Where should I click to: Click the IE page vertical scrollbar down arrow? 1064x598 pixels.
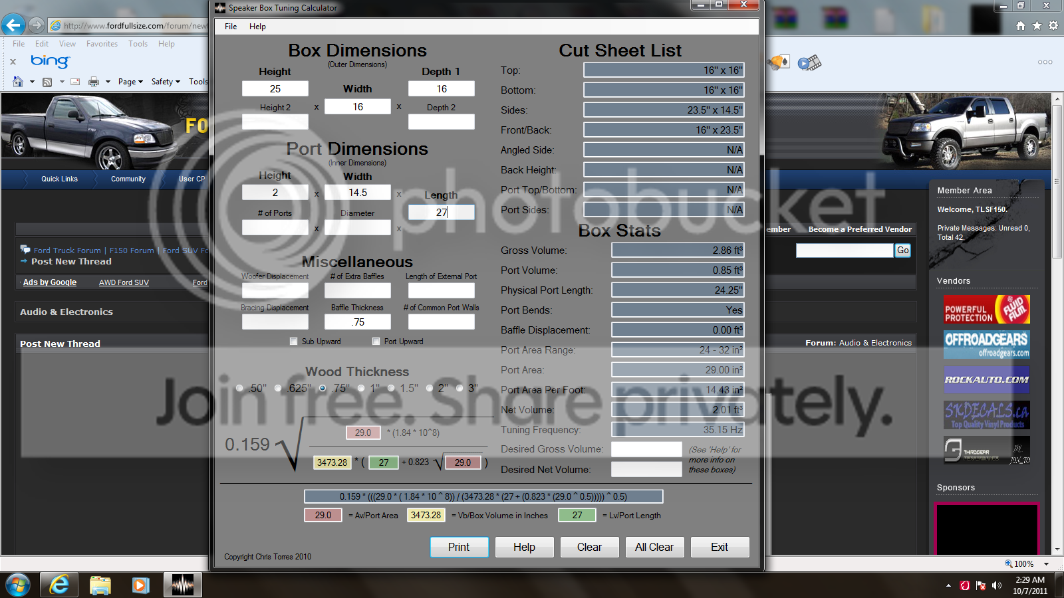click(x=1057, y=550)
